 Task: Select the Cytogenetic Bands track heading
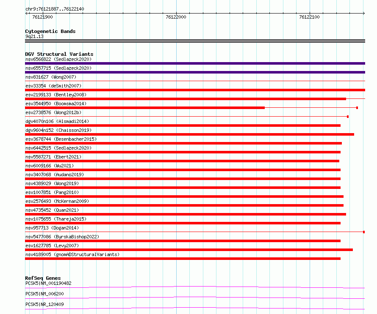50,31
